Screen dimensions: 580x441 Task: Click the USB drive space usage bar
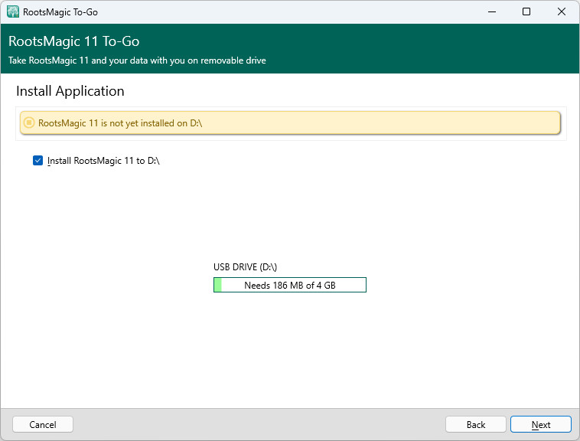point(290,285)
